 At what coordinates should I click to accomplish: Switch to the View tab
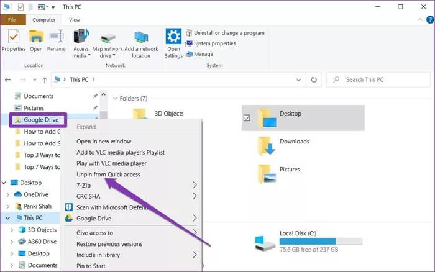[75, 20]
